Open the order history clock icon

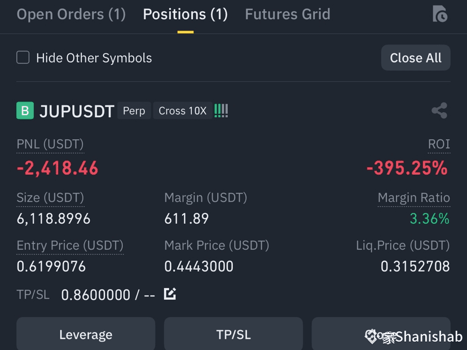[440, 14]
